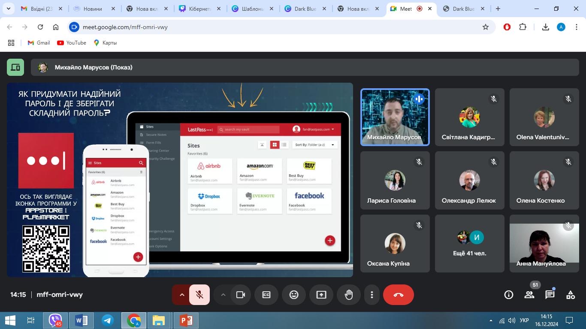
Task: Leave the call with red button
Action: (399, 295)
